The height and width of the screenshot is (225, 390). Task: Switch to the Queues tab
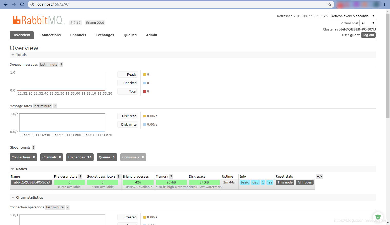pos(130,35)
